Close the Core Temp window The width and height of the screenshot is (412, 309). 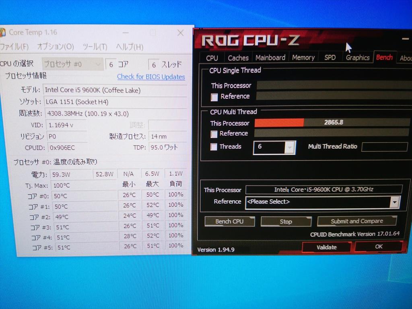(x=180, y=33)
